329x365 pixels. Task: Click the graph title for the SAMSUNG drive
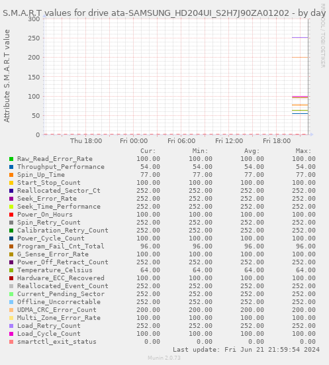[164, 13]
